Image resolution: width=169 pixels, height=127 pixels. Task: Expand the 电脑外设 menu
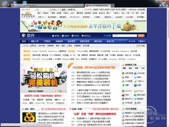[108, 17]
